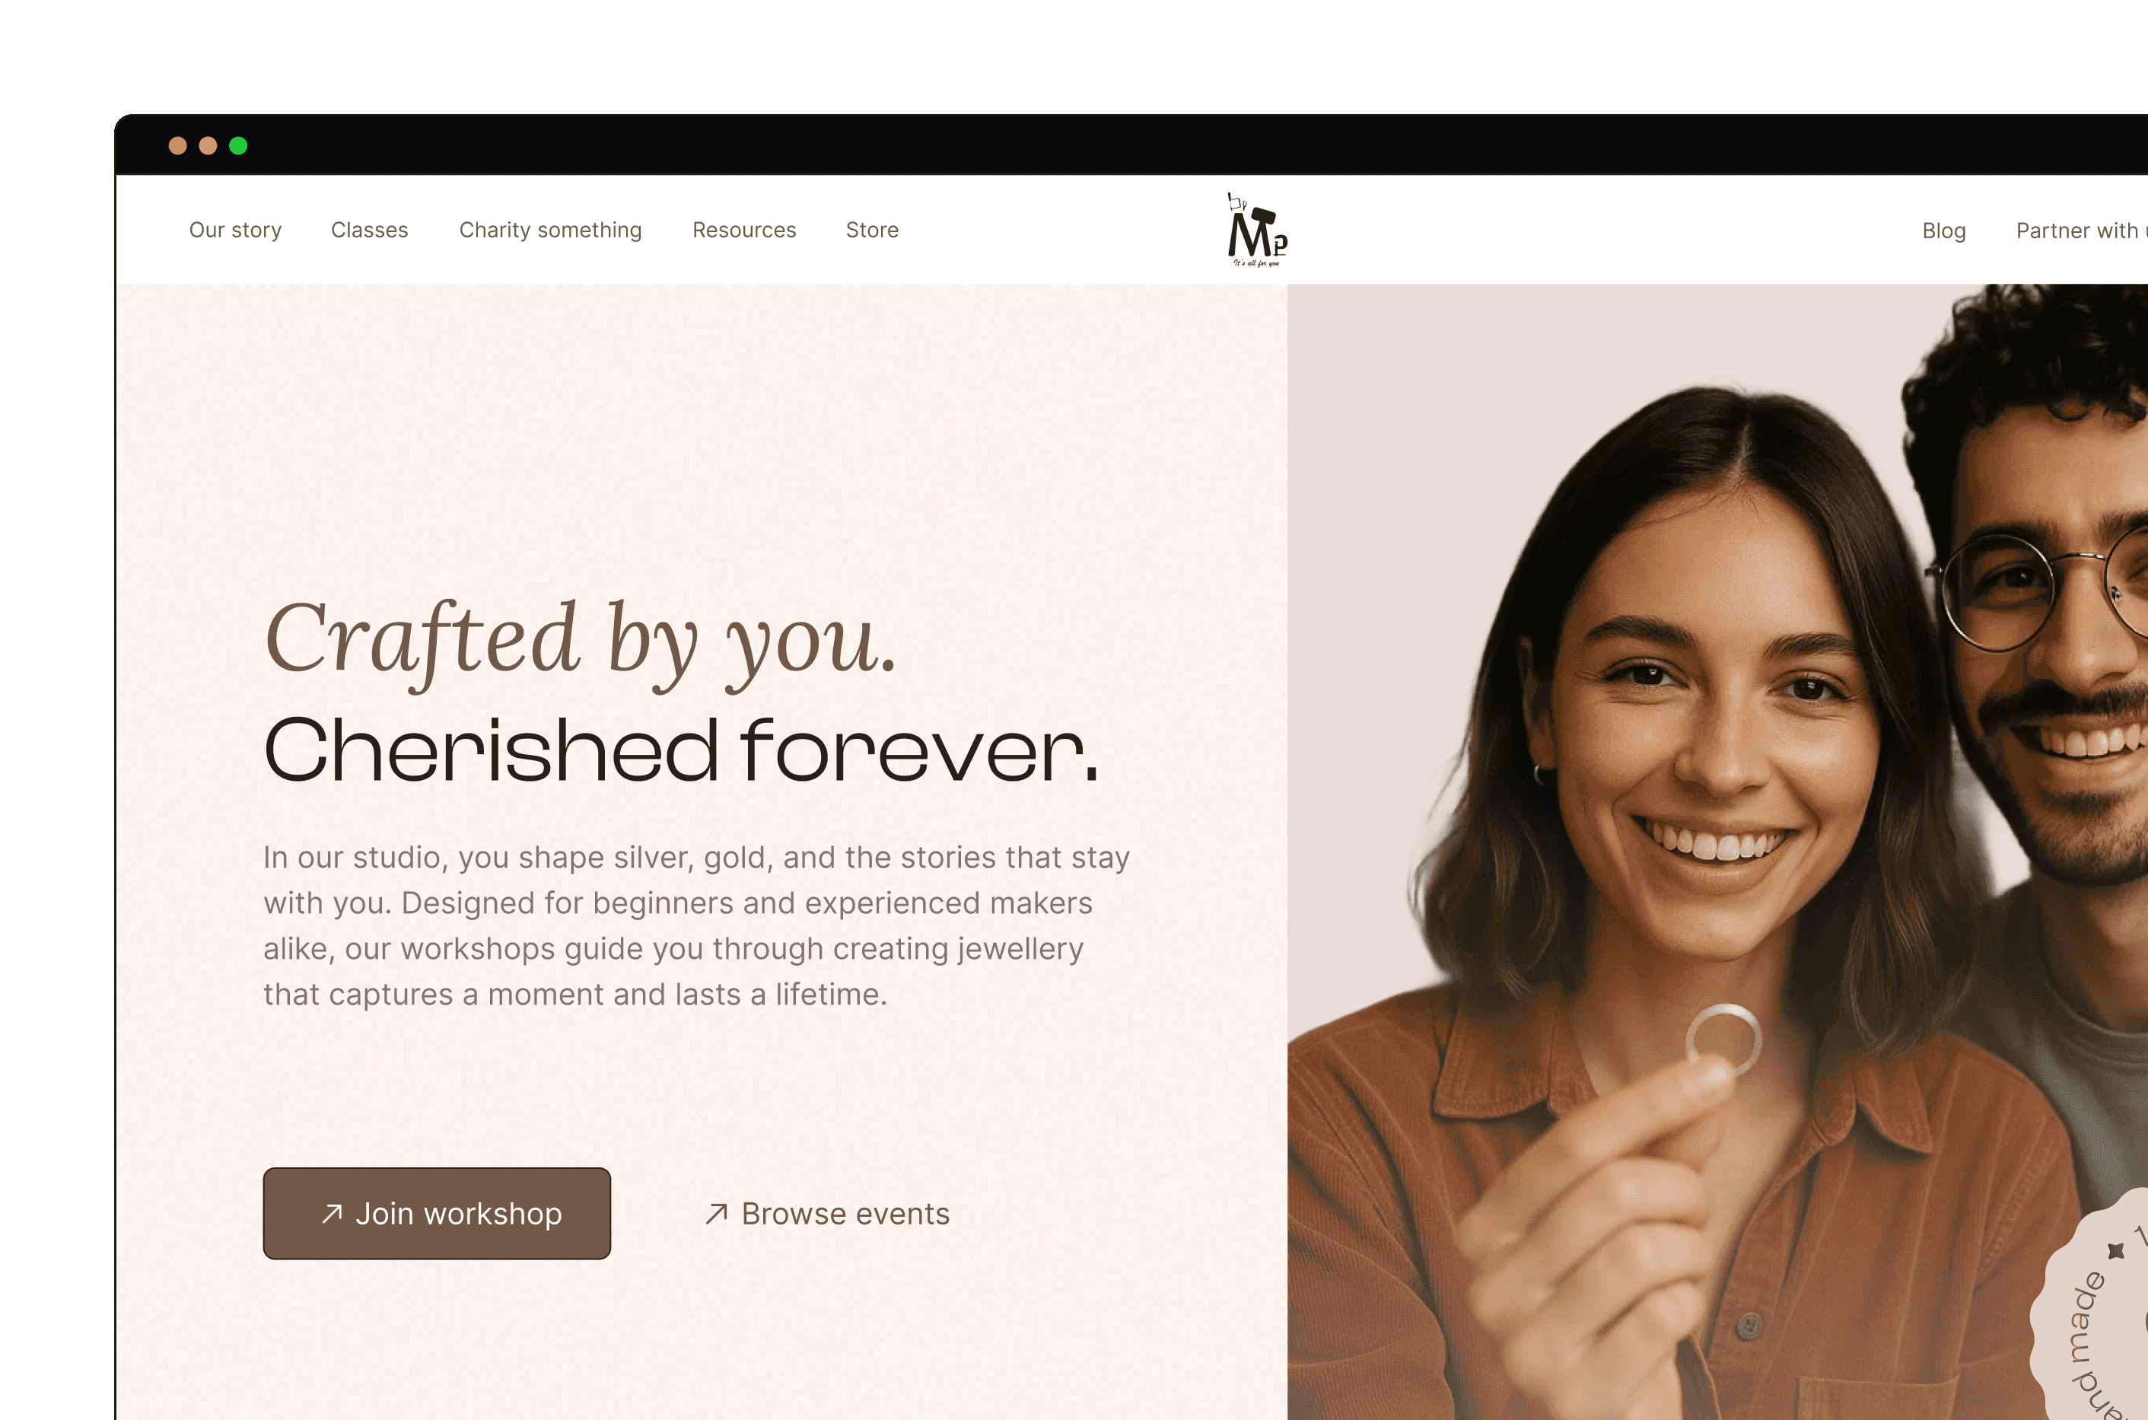
Task: Click the green window dot in title bar
Action: coord(238,146)
